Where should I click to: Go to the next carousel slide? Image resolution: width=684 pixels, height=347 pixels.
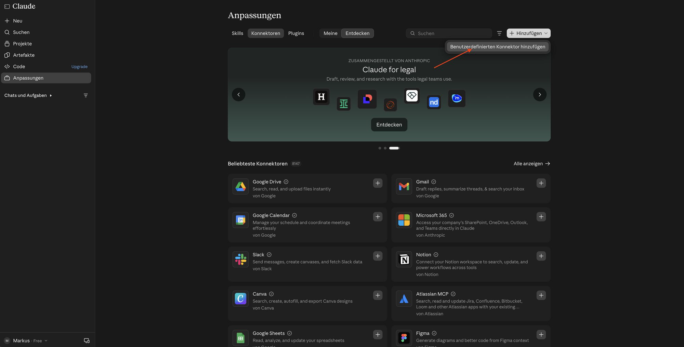540,95
